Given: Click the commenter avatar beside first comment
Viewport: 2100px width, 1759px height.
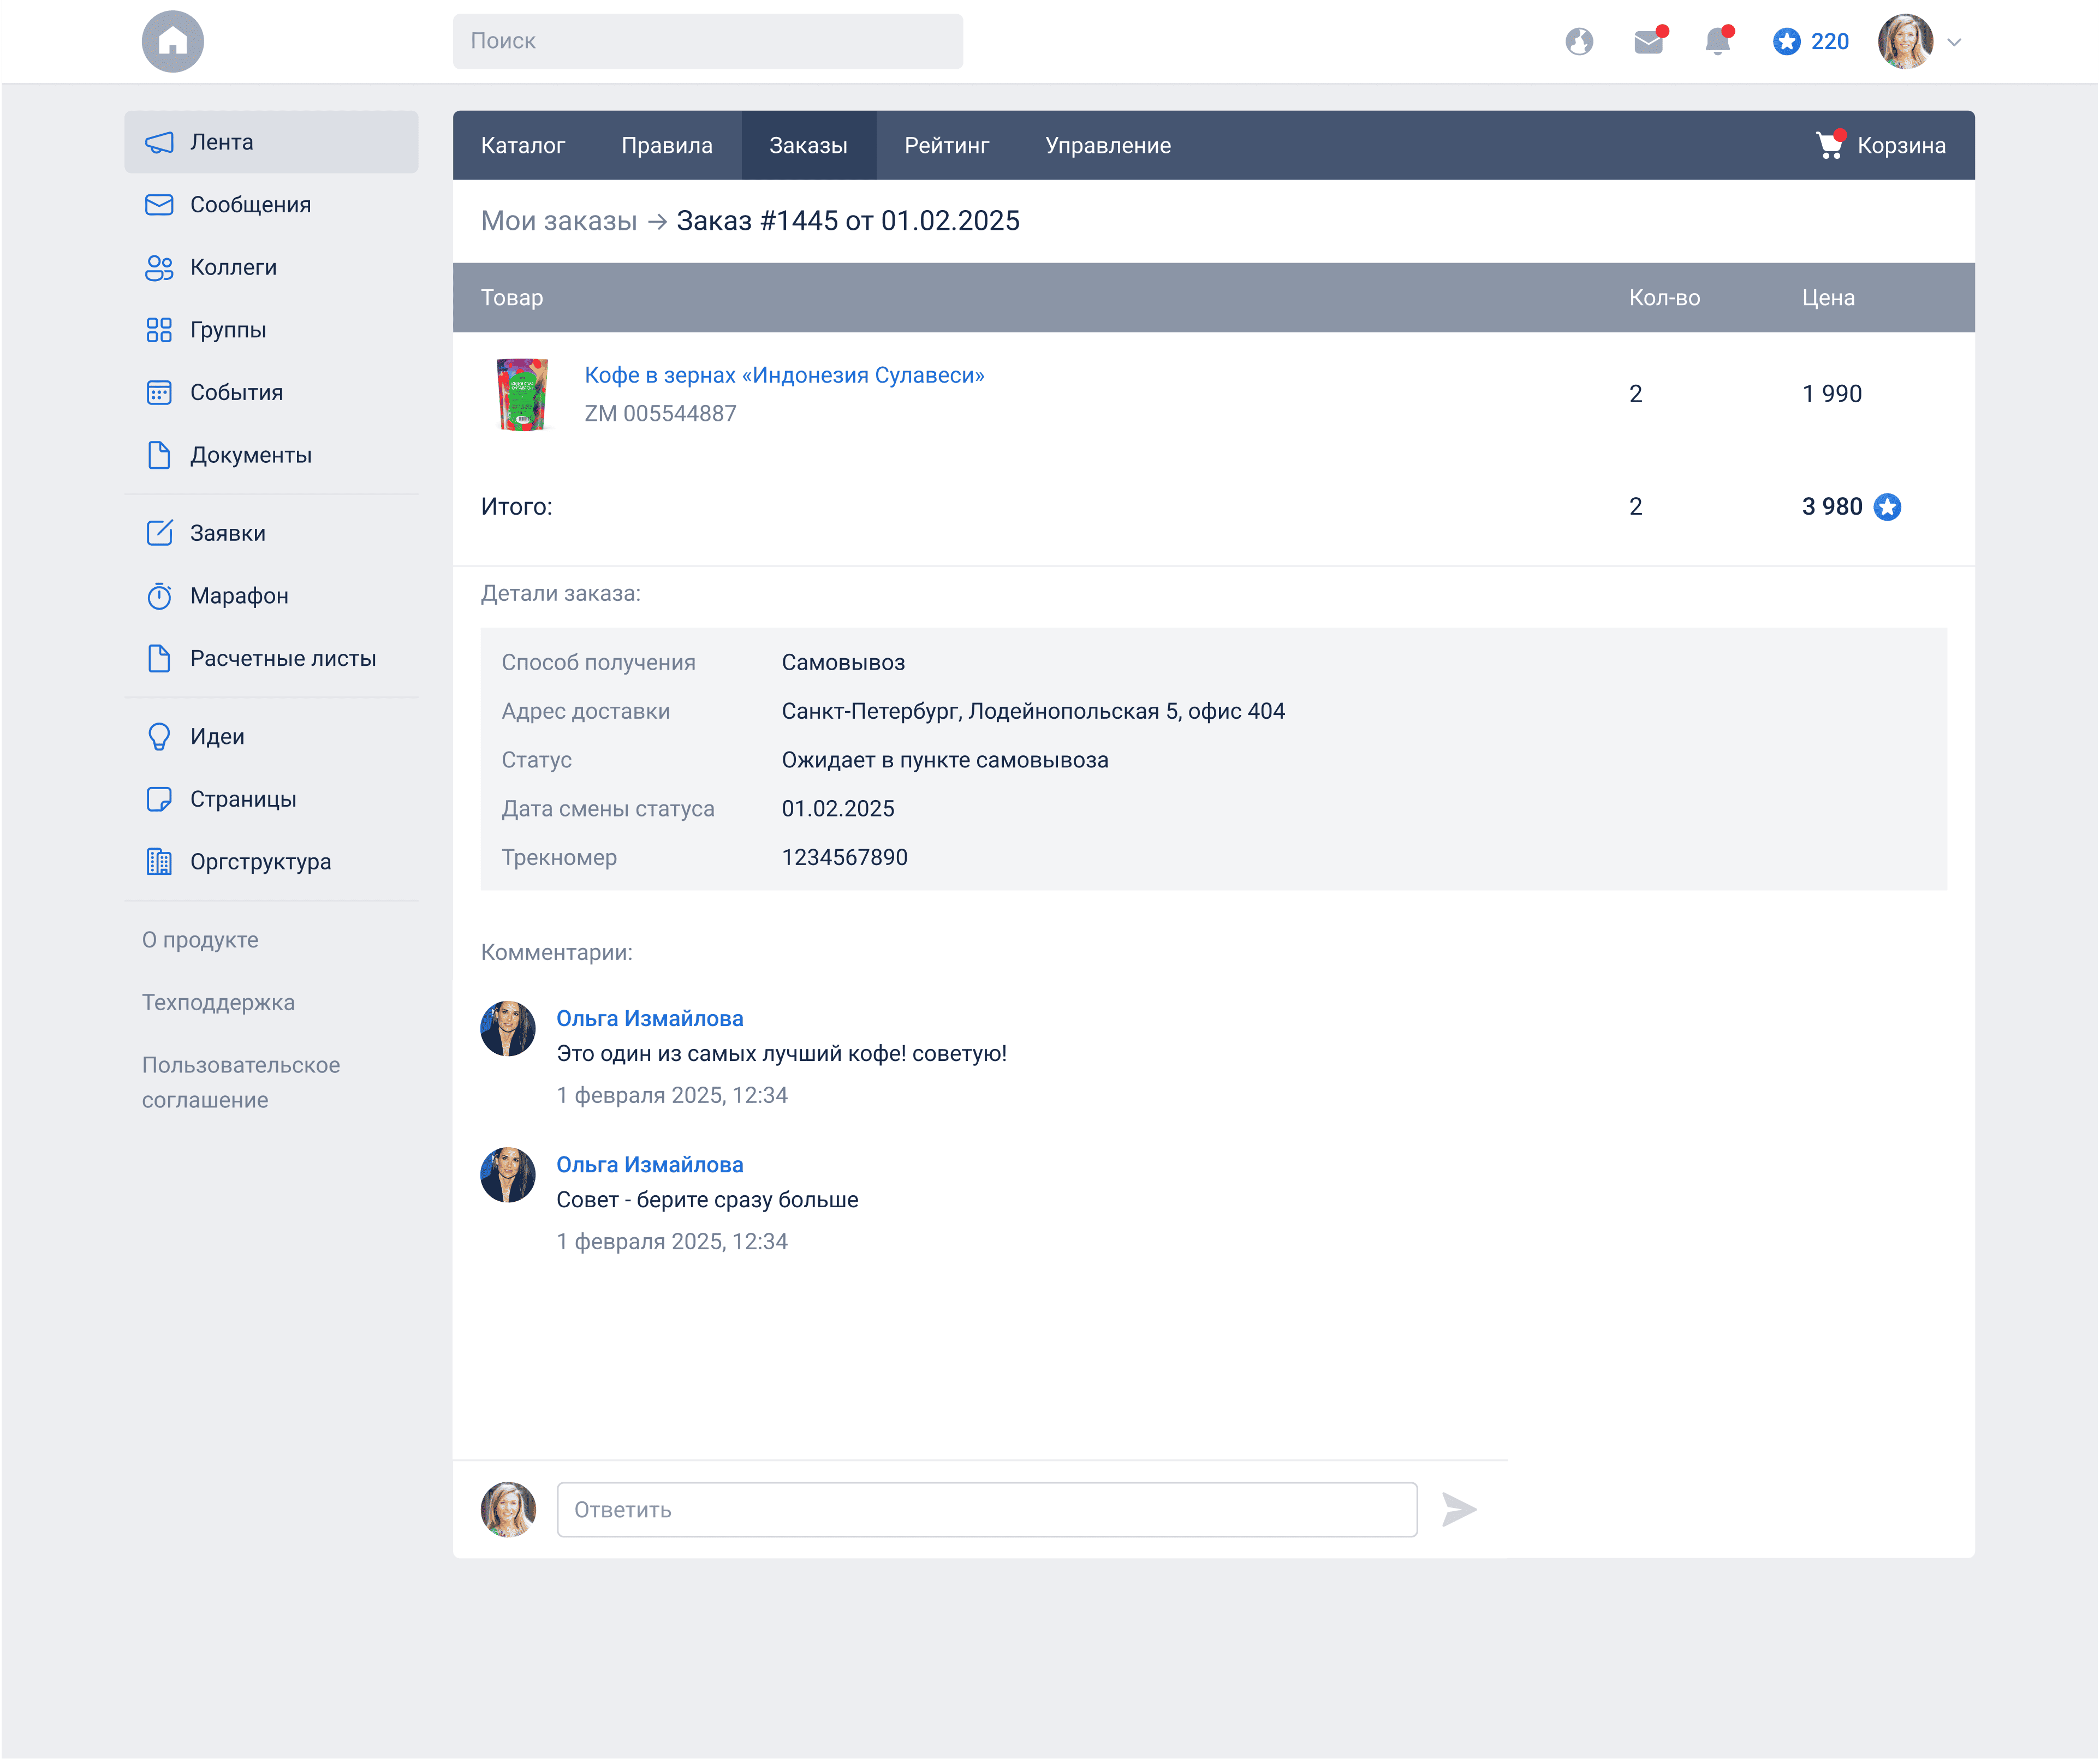Looking at the screenshot, I should point(508,1028).
